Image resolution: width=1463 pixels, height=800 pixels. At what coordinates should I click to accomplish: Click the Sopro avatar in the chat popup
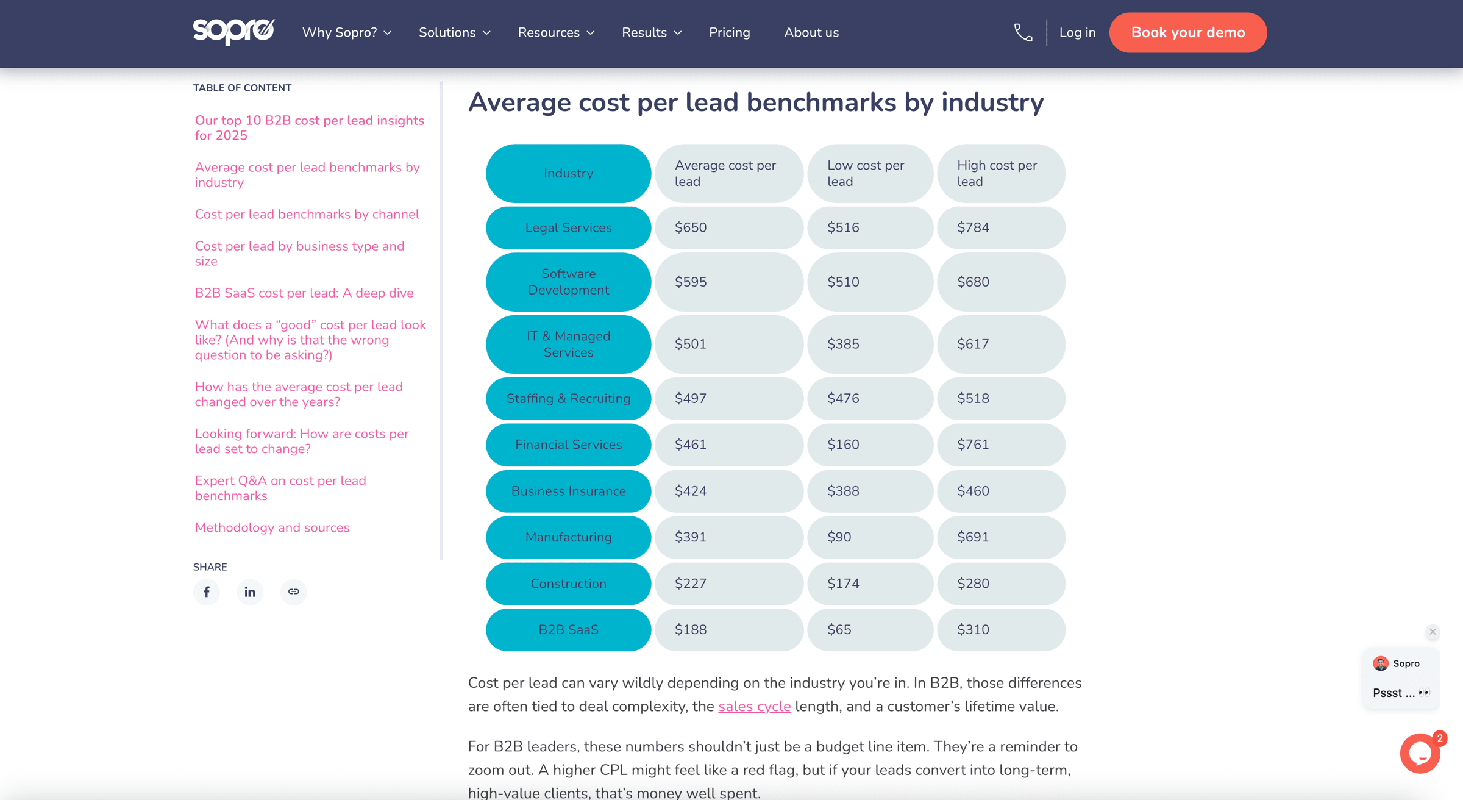click(x=1381, y=663)
